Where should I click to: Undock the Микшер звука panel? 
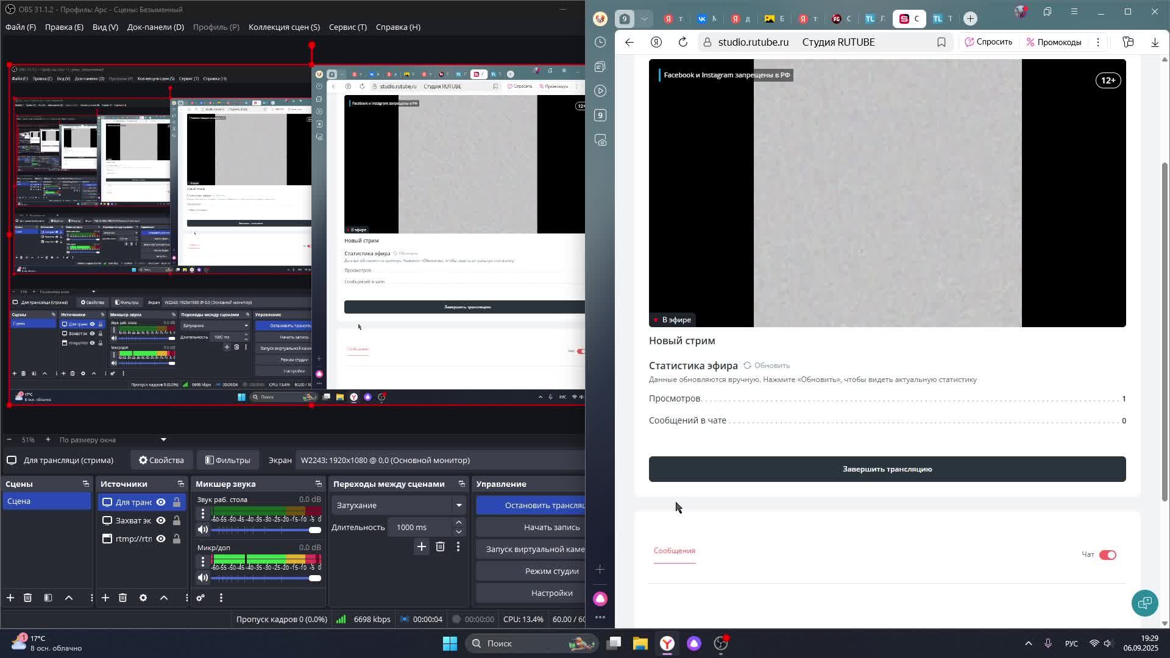(x=318, y=484)
